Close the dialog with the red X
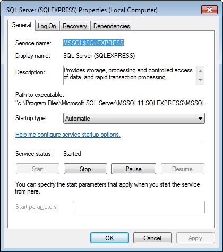 pyautogui.click(x=209, y=10)
